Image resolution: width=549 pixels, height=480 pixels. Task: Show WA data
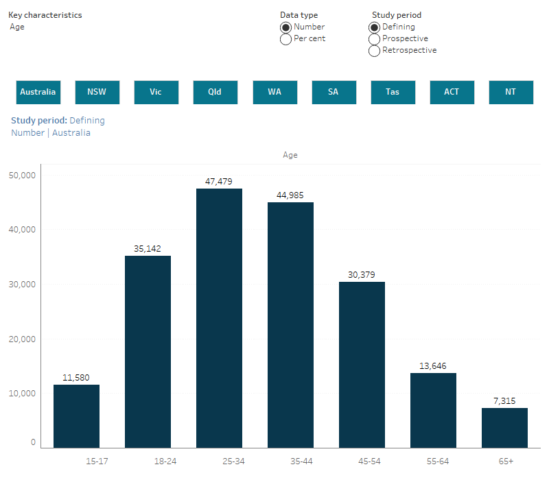[x=274, y=92]
